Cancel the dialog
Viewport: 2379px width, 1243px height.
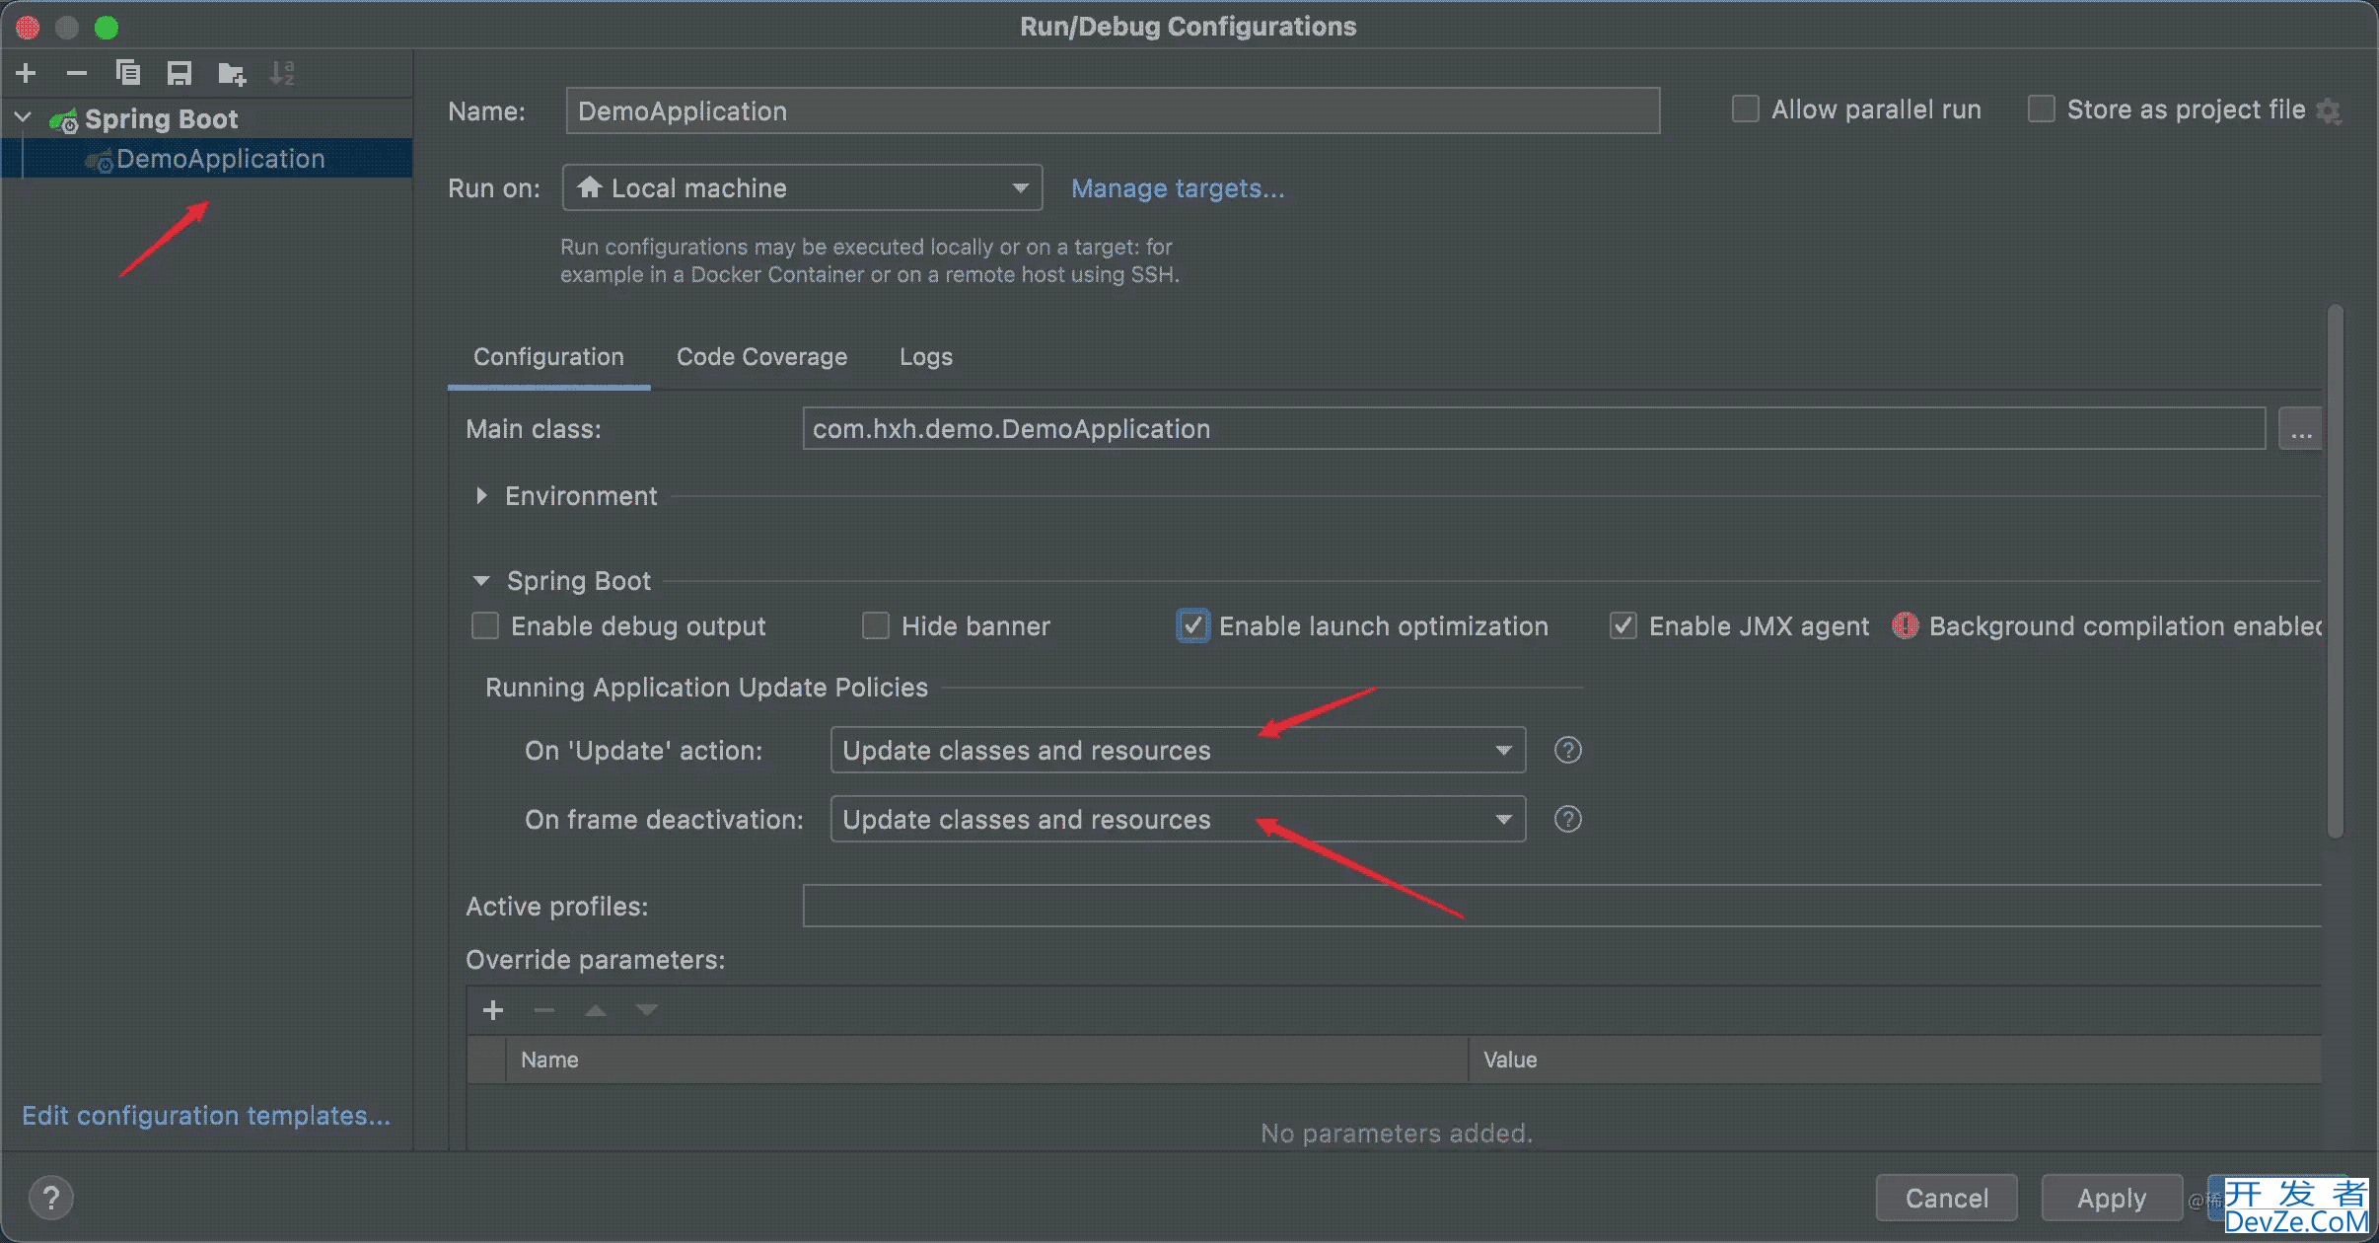(1947, 1199)
